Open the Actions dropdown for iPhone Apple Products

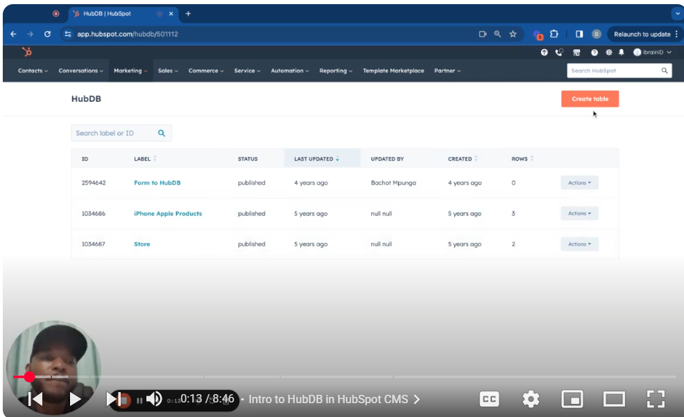[x=579, y=213]
